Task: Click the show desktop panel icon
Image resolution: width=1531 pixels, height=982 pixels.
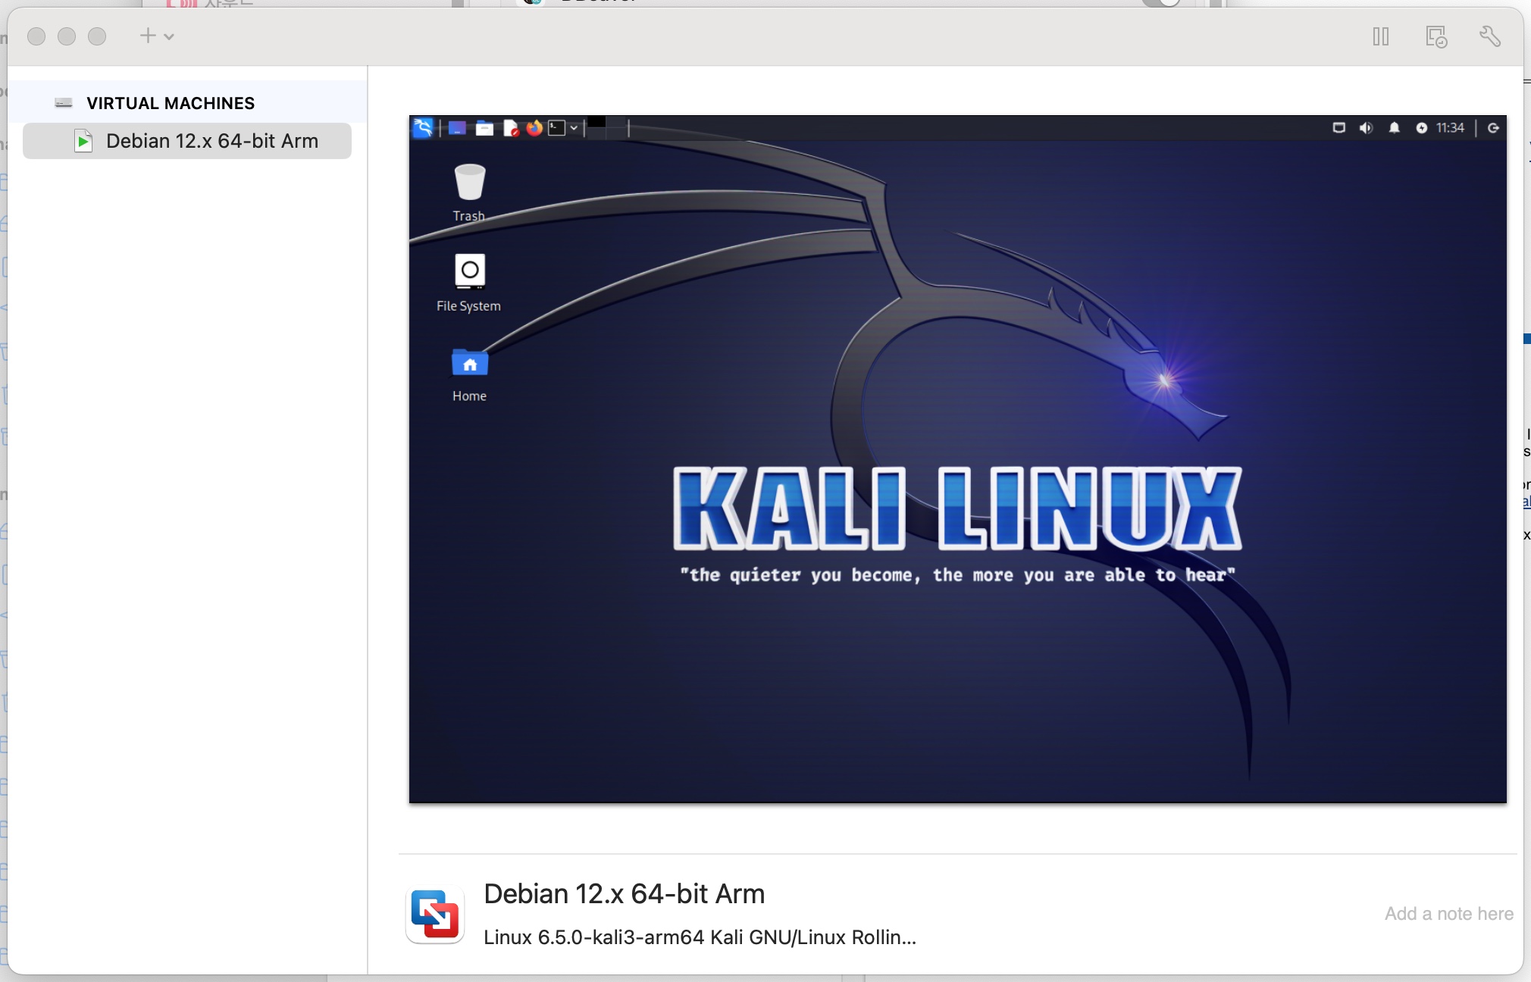Action: [x=457, y=128]
